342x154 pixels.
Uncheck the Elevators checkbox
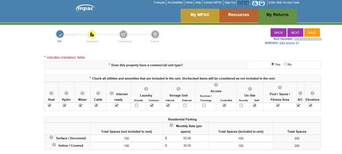[311, 105]
